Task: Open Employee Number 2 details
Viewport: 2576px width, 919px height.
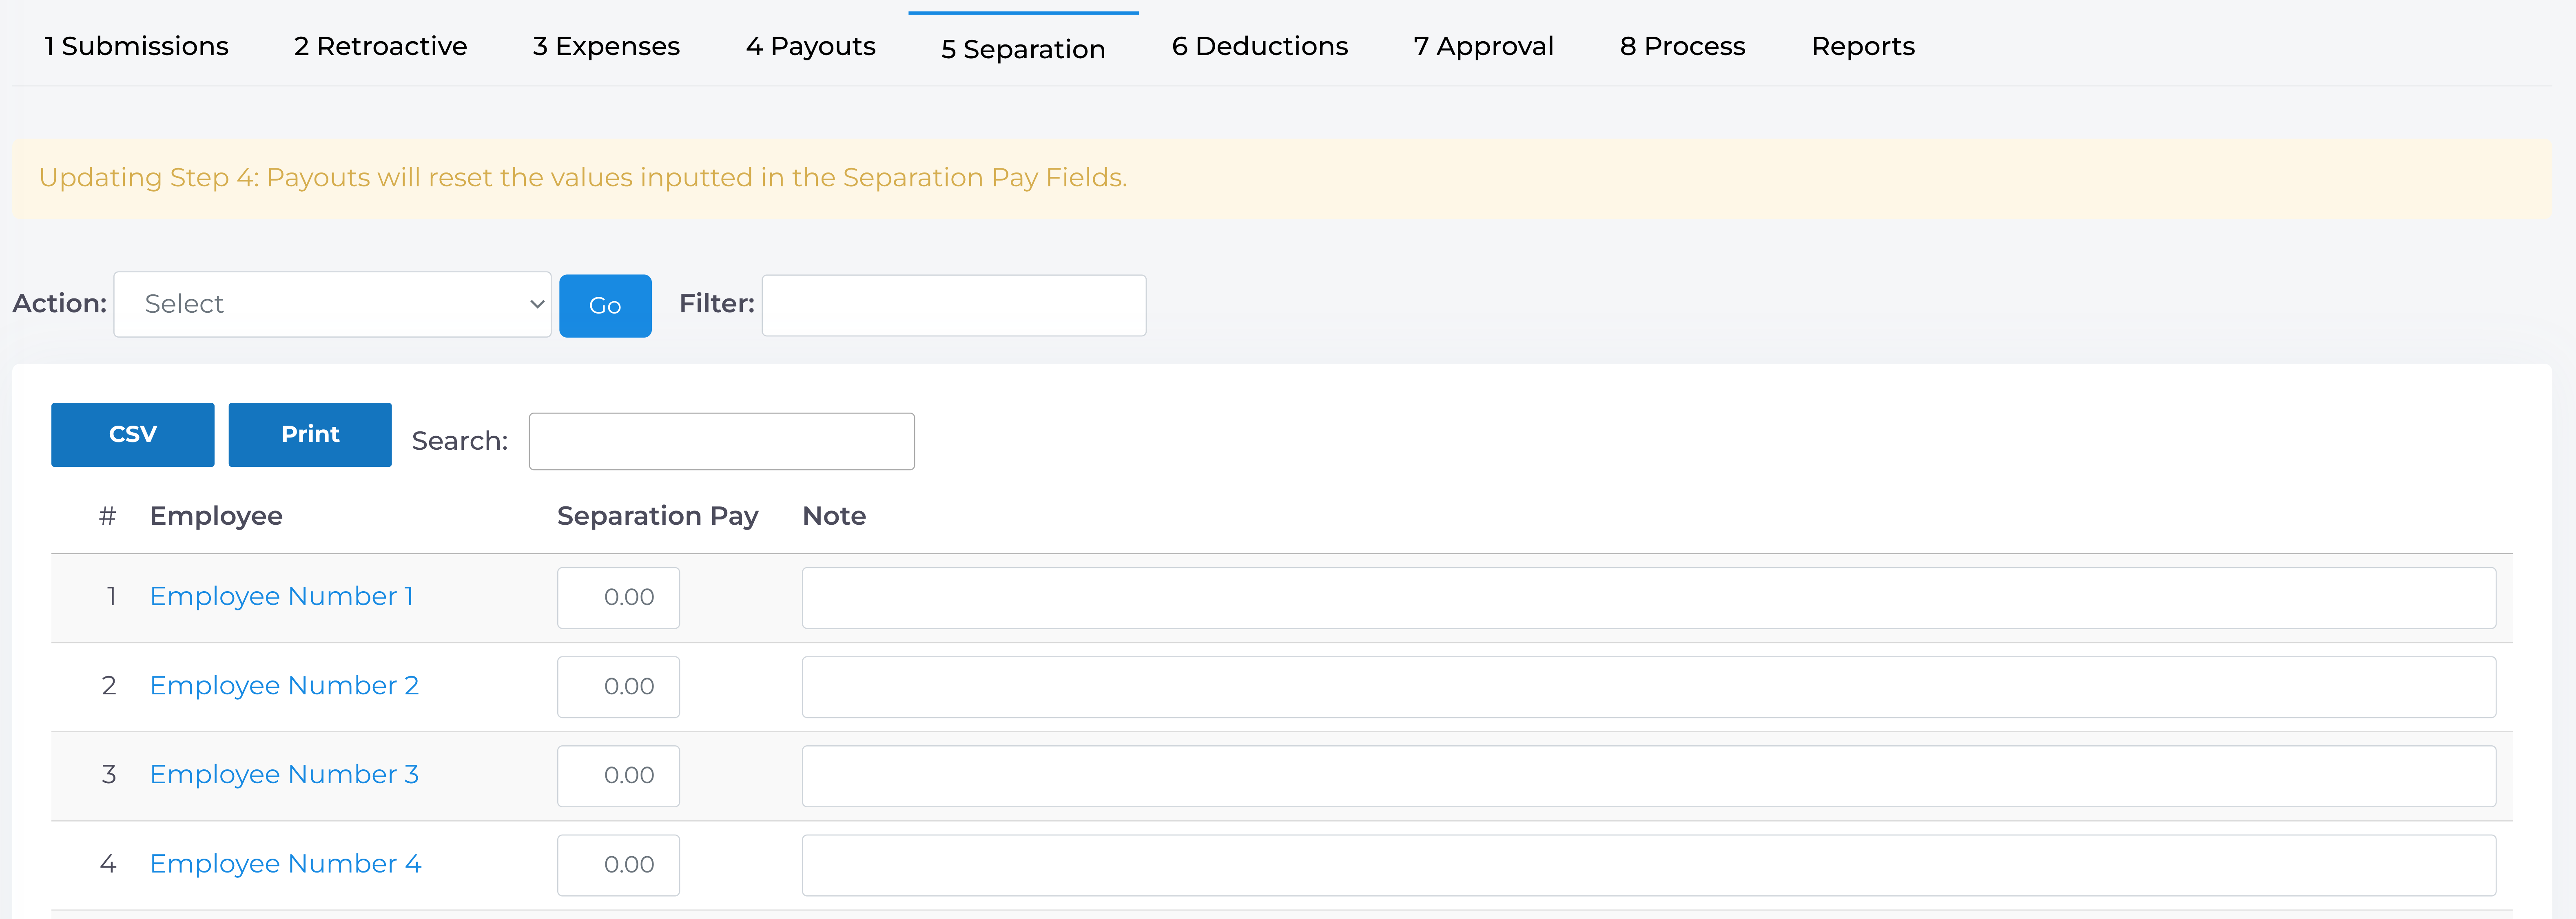Action: (x=284, y=685)
